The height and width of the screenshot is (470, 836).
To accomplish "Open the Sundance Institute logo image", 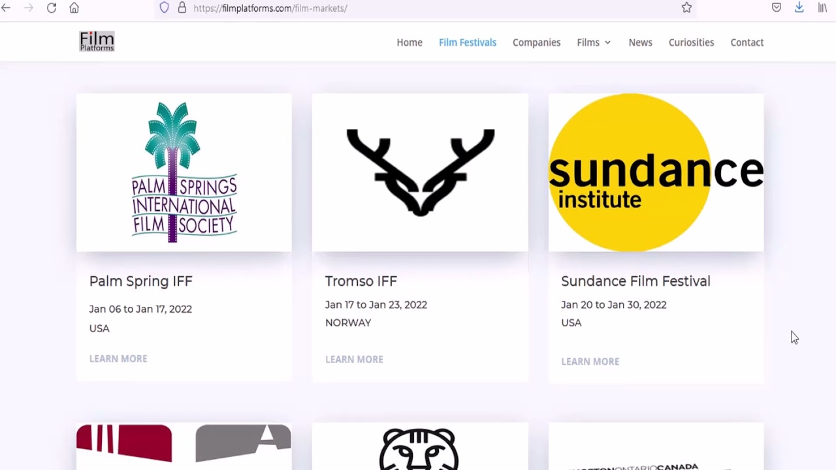I will 656,172.
